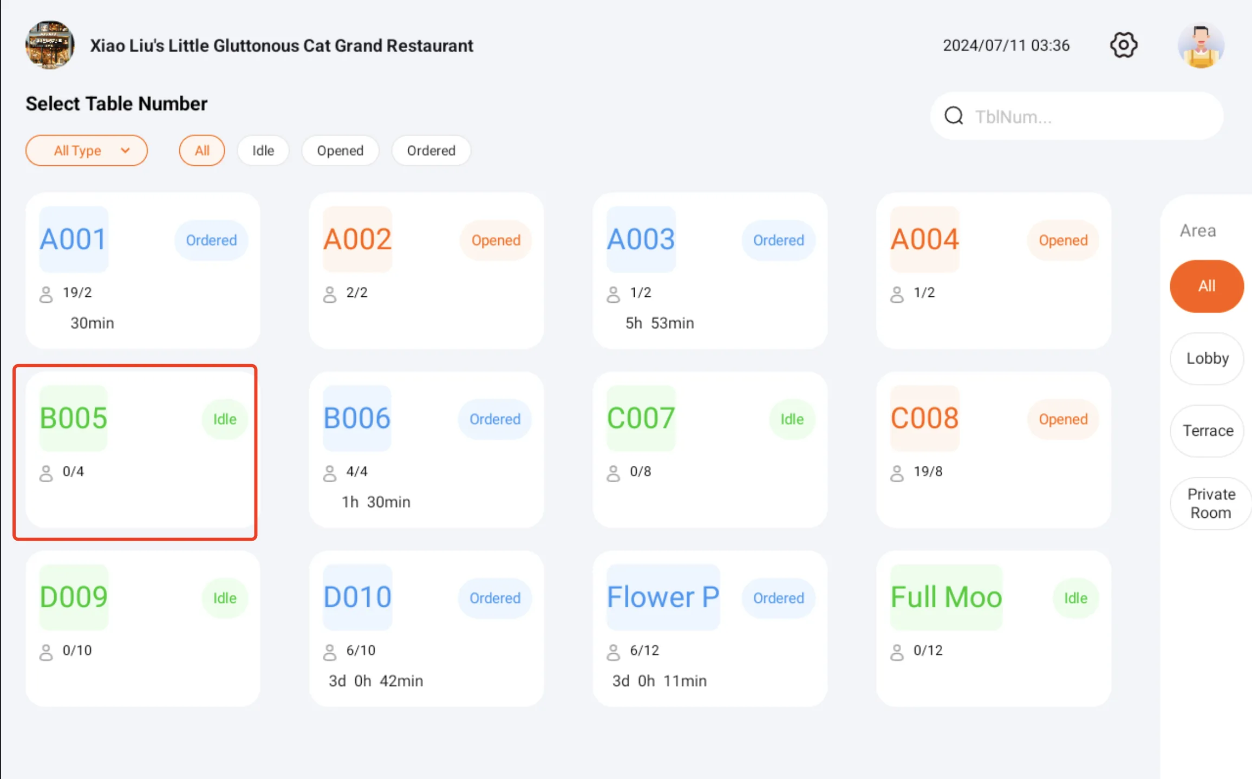Open the Flower P table card
The image size is (1252, 779).
pos(710,629)
